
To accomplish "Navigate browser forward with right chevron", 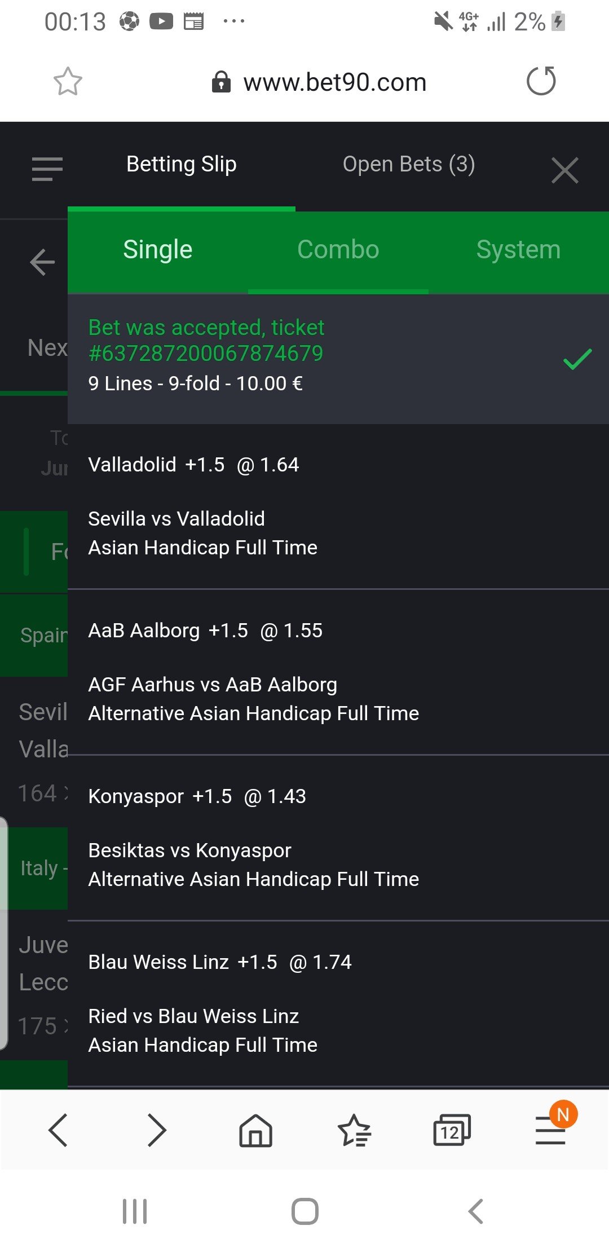I will [157, 1130].
